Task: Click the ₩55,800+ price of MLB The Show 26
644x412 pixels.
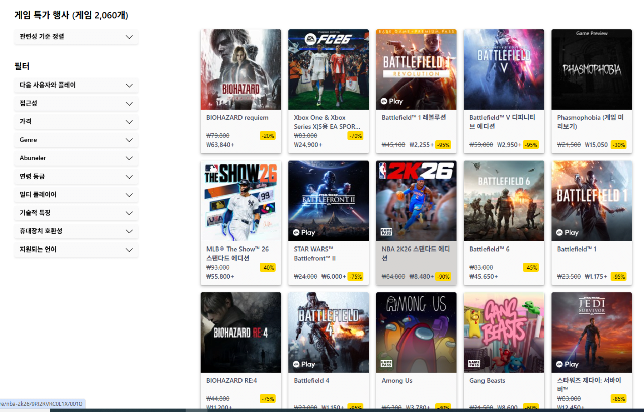Action: tap(220, 277)
